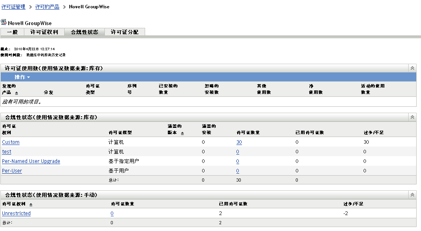Click the license quantity 30 link
421x231 pixels.
pos(239,142)
